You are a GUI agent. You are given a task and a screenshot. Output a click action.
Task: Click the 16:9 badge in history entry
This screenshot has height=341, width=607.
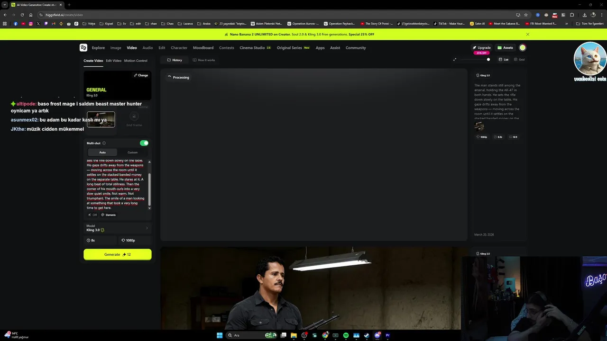pos(513,137)
